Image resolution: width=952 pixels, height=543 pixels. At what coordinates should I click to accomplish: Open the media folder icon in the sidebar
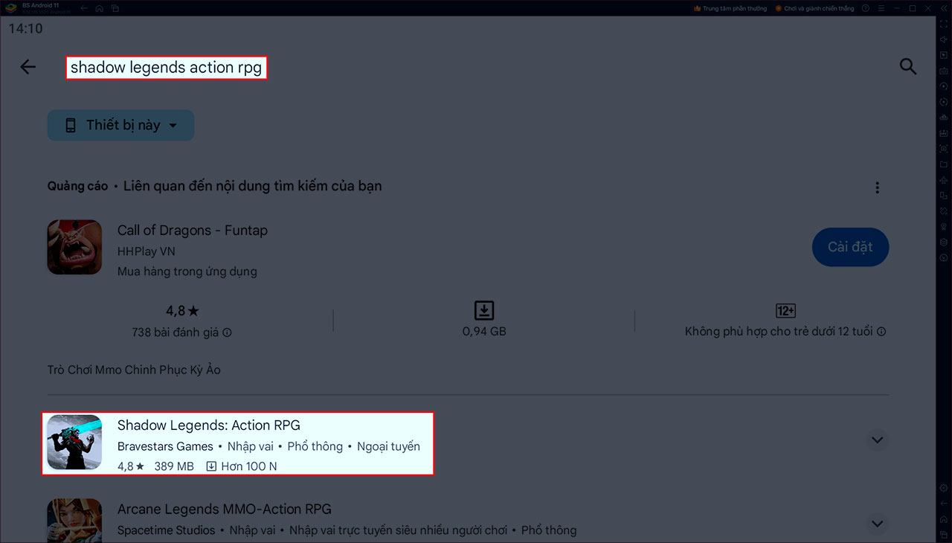pyautogui.click(x=944, y=165)
